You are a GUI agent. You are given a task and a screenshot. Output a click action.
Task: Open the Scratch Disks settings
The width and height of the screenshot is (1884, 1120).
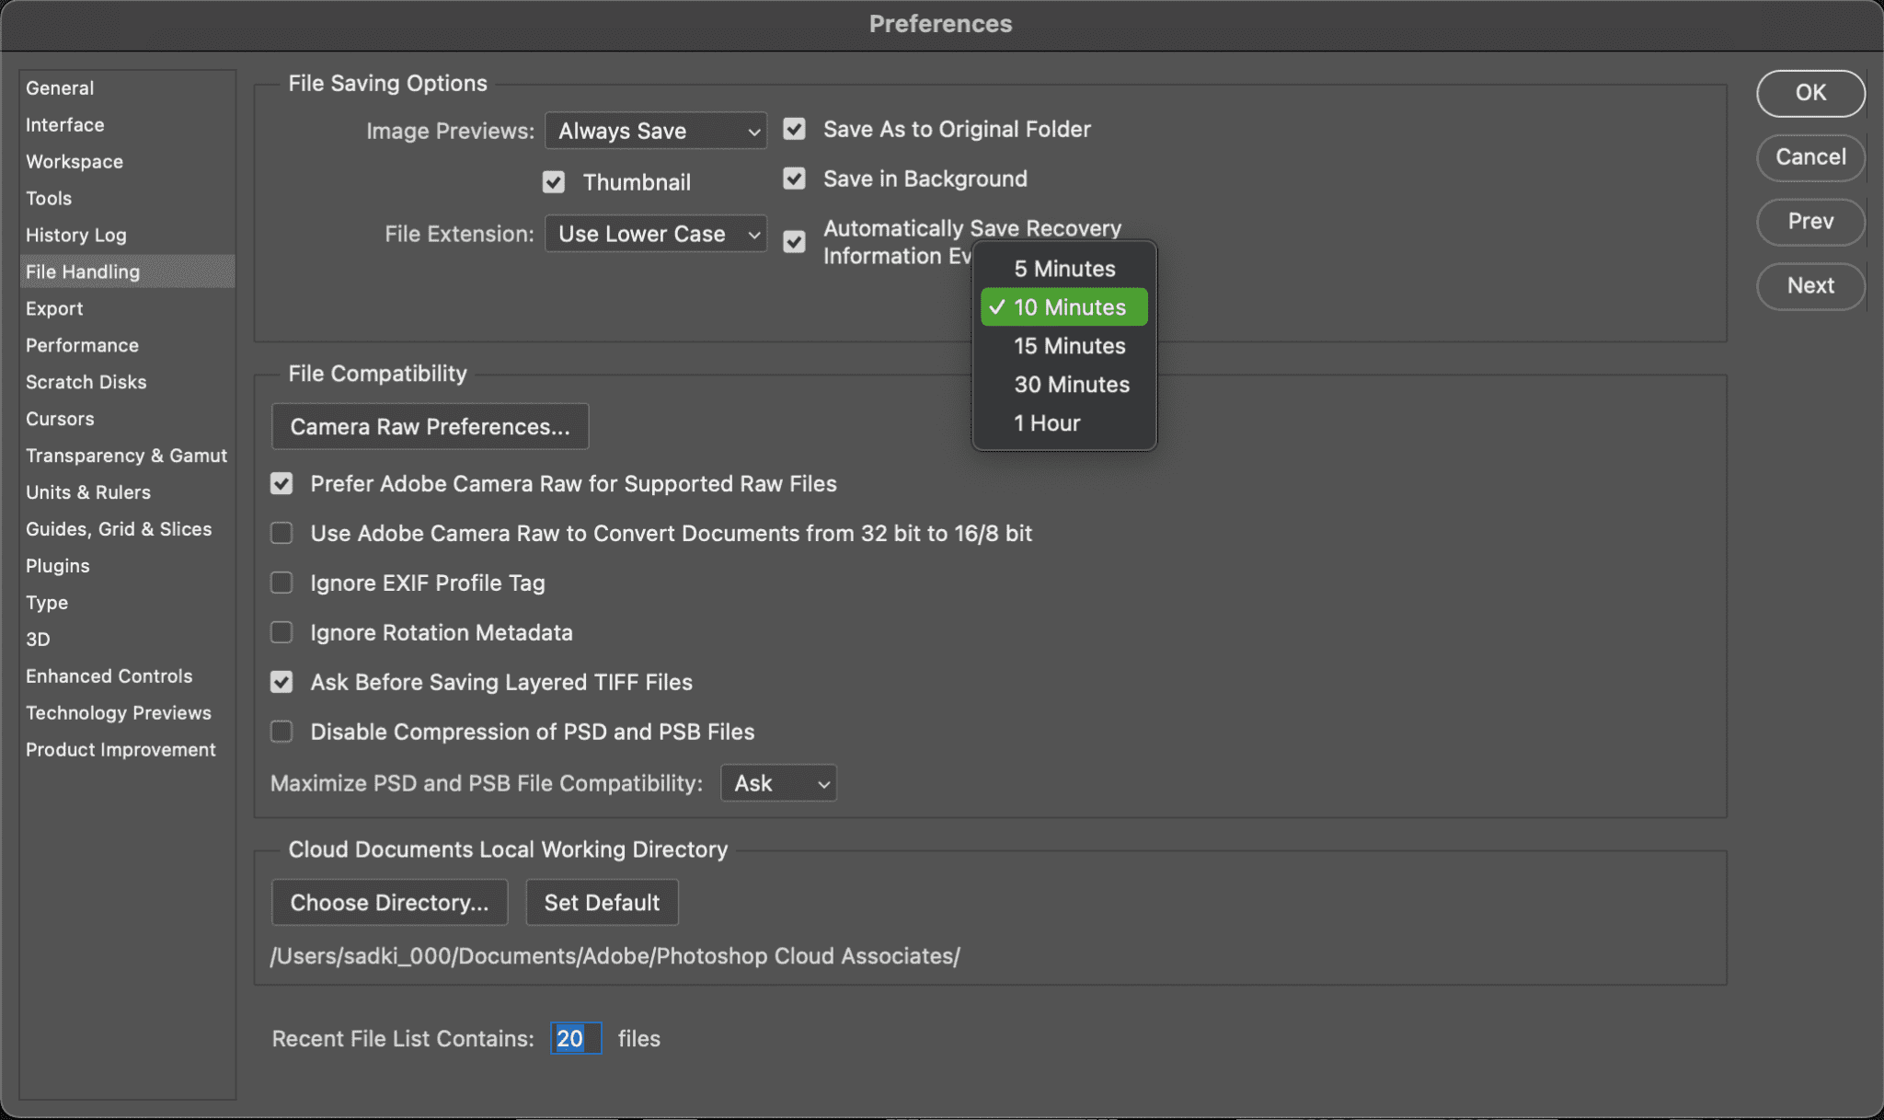click(86, 382)
